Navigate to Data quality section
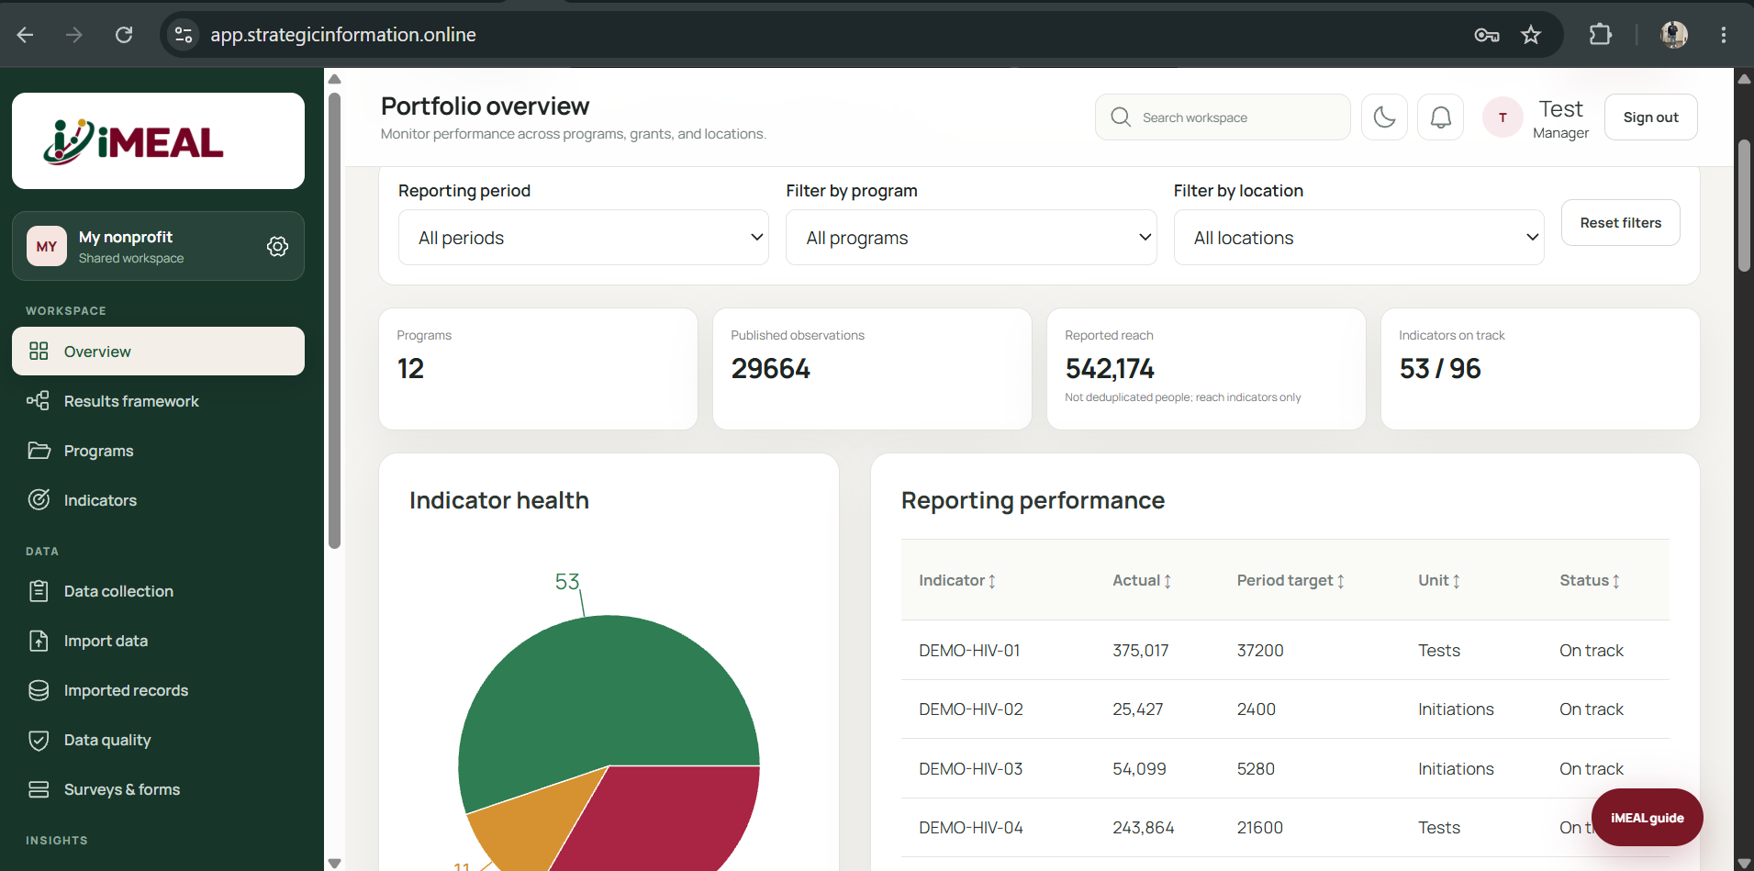This screenshot has height=871, width=1754. coord(158,740)
